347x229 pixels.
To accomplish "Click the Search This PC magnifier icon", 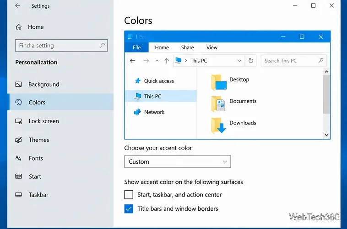I will [x=321, y=61].
